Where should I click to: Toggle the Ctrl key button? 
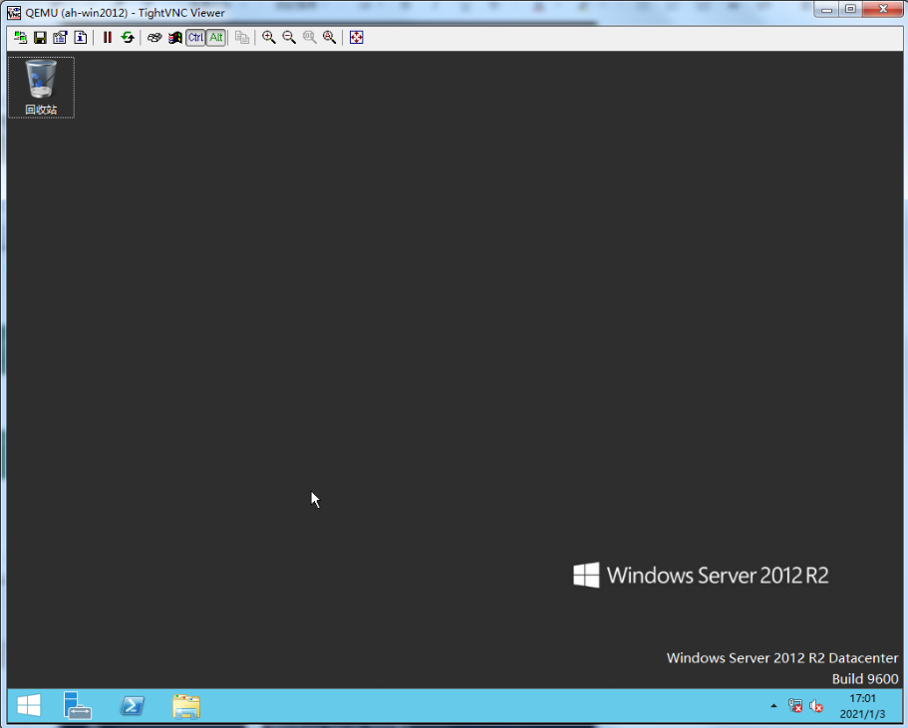pyautogui.click(x=195, y=38)
